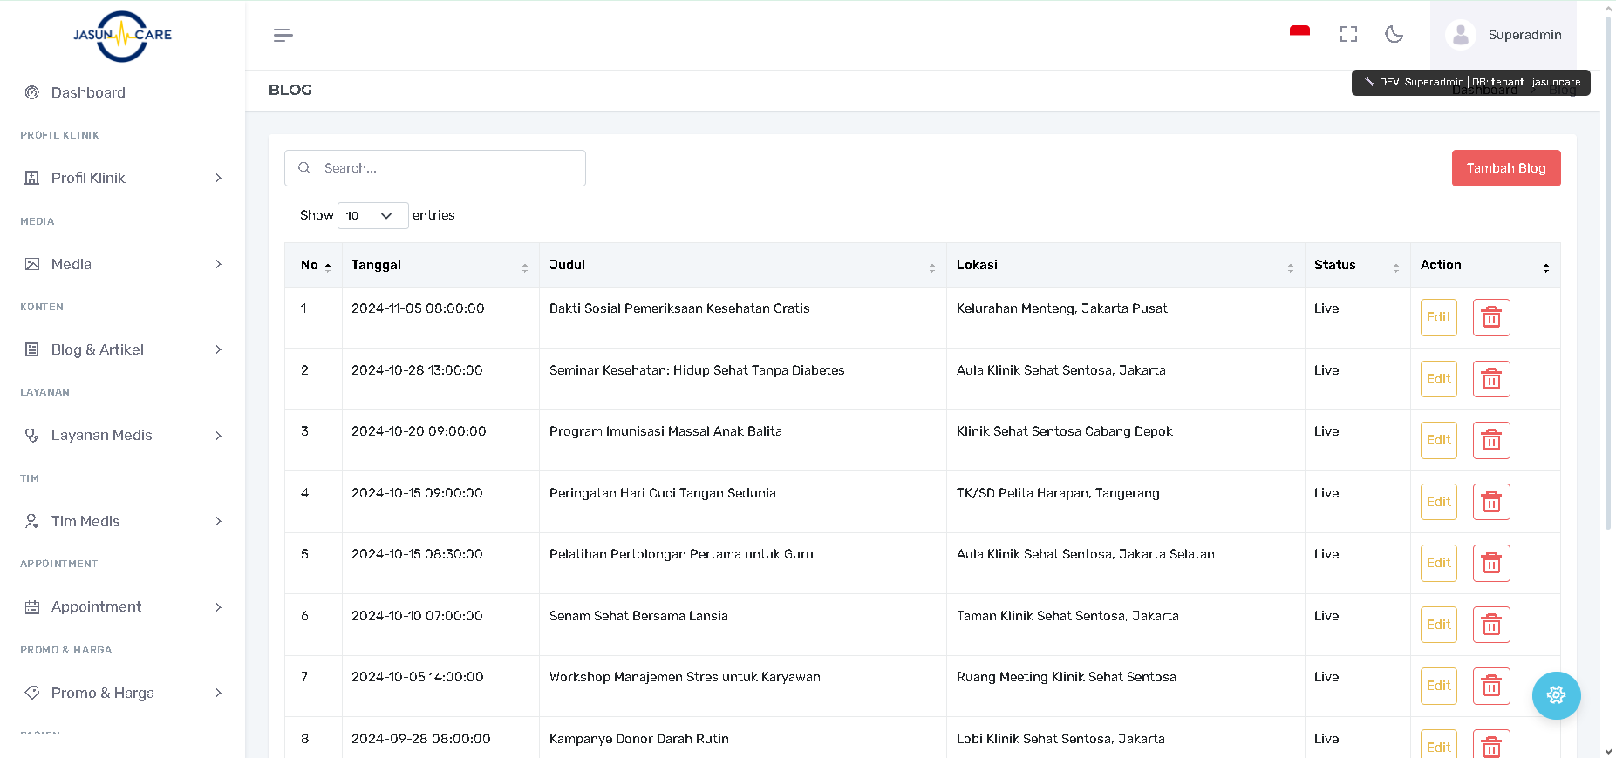
Task: Toggle dark mode with the moon icon
Action: click(x=1394, y=34)
